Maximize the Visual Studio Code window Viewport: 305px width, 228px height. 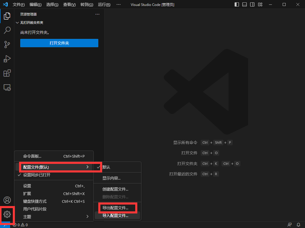pos(284,4)
